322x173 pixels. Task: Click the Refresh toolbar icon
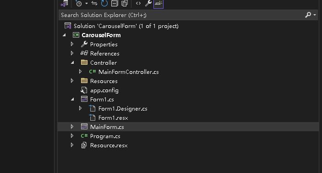104,3
